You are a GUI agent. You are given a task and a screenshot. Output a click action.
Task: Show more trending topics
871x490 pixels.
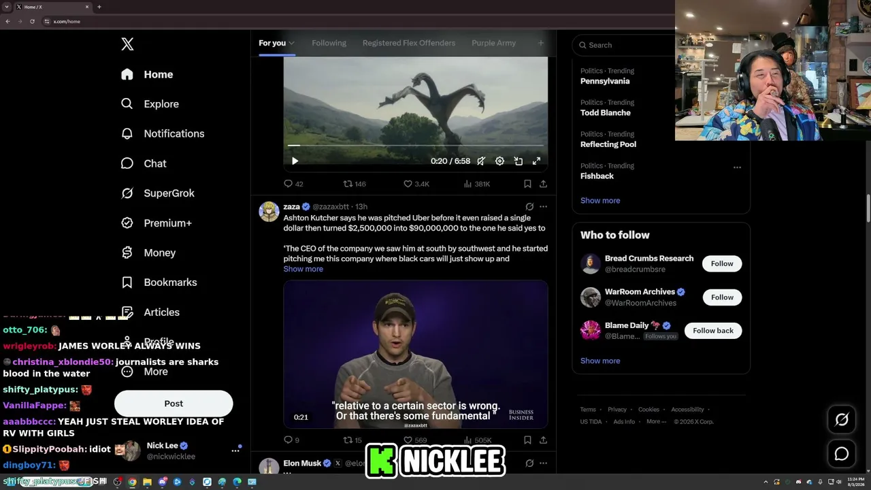(x=600, y=201)
